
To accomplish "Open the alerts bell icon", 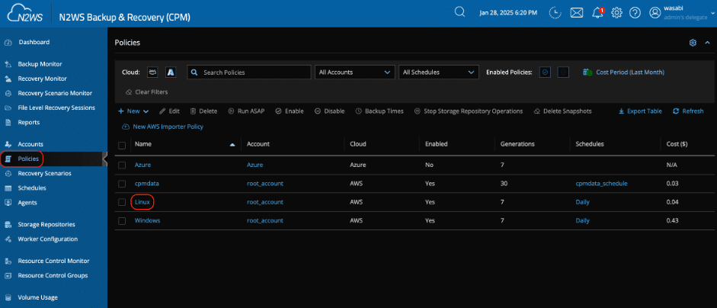I will pos(597,13).
